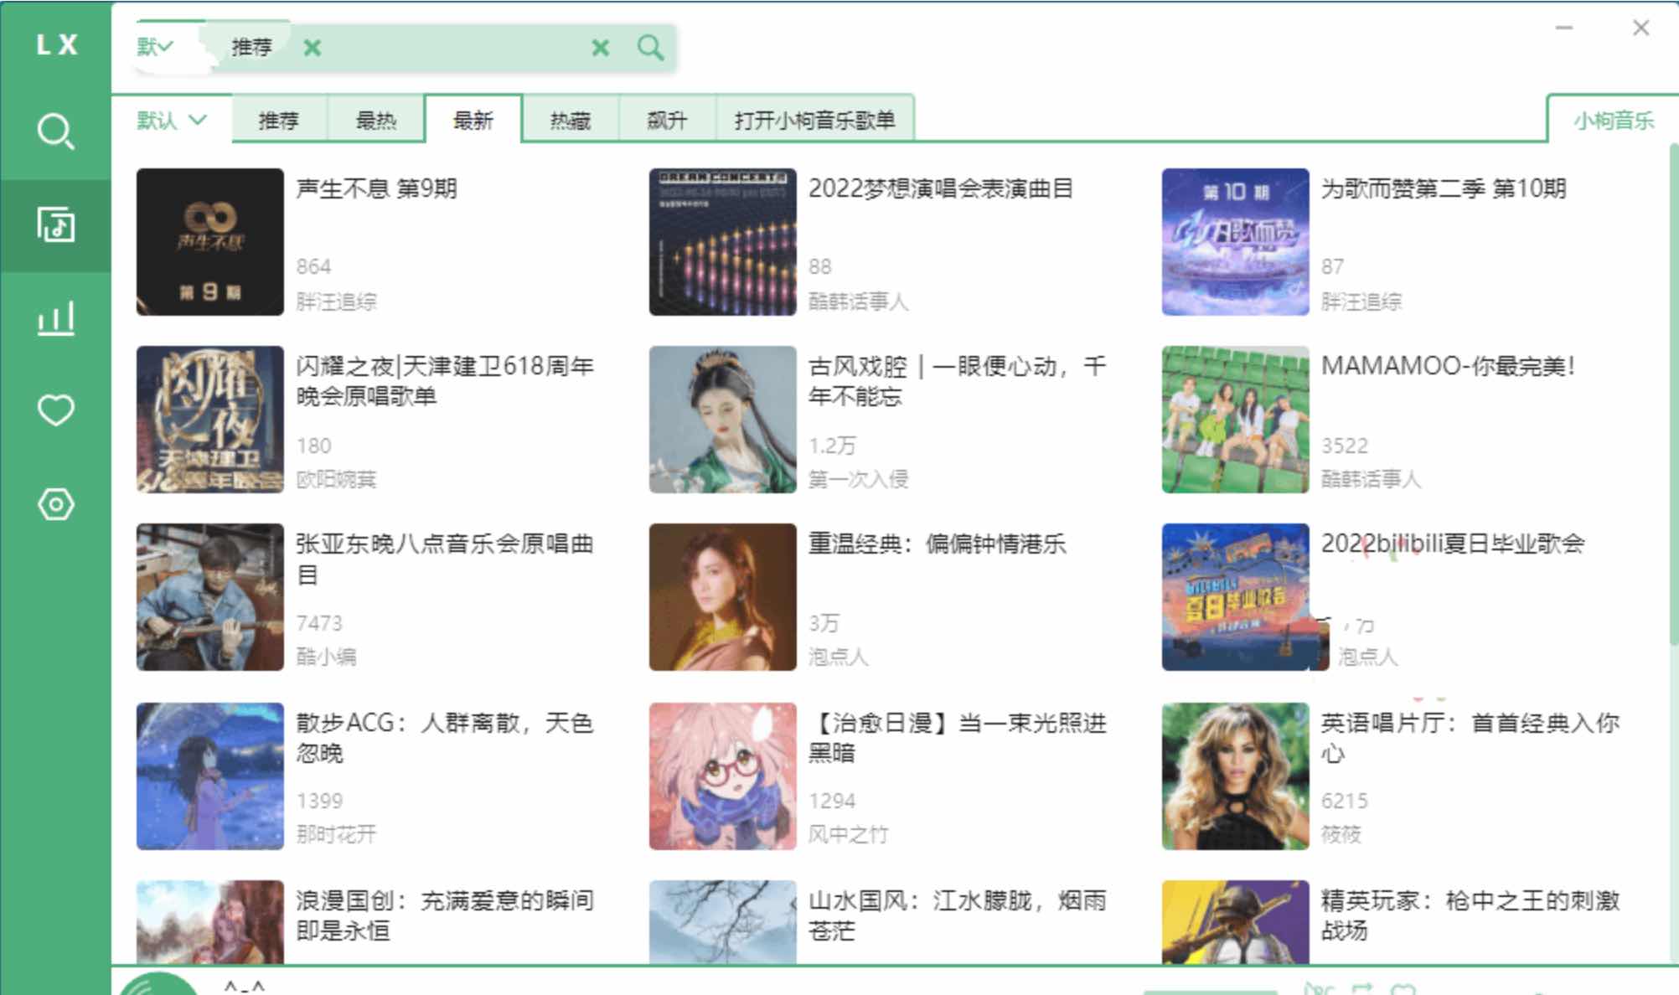1679x995 pixels.
Task: Click the title 2022梦想演唱会表演曲目
Action: click(940, 188)
